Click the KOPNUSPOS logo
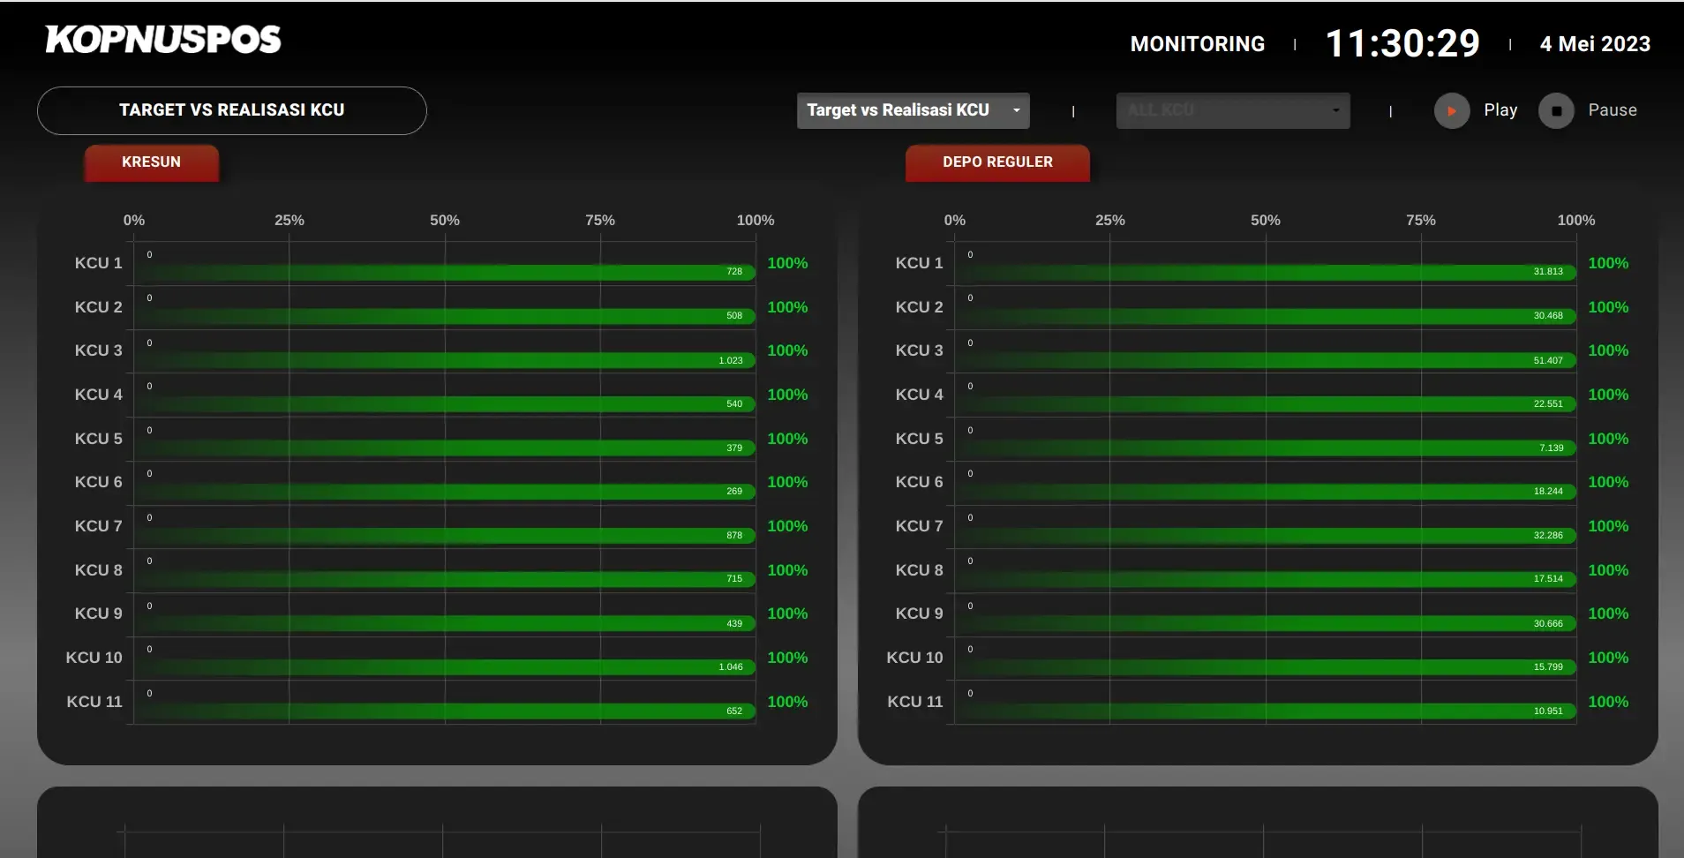Screen dimensions: 1684x858 pyautogui.click(x=163, y=40)
